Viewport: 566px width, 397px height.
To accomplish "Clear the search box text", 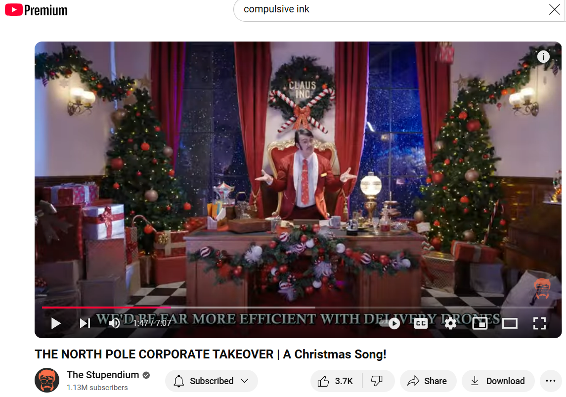I will tap(555, 9).
